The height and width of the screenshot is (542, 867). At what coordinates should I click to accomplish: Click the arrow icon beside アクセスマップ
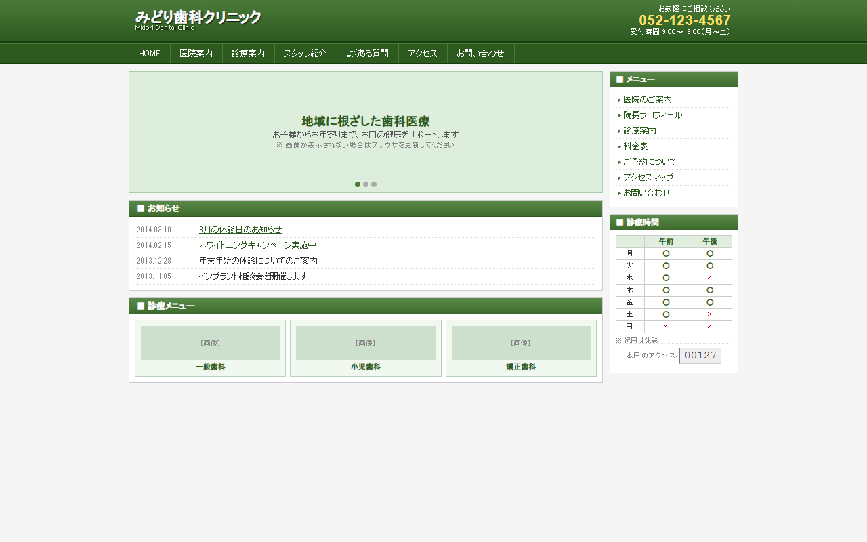pos(620,177)
